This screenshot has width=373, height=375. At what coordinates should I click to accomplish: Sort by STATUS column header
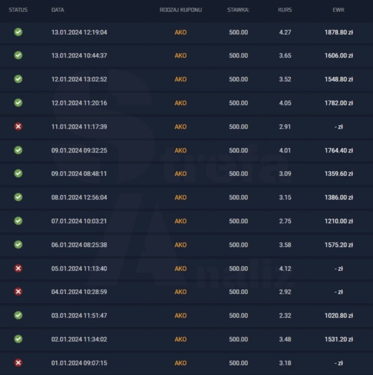click(18, 10)
